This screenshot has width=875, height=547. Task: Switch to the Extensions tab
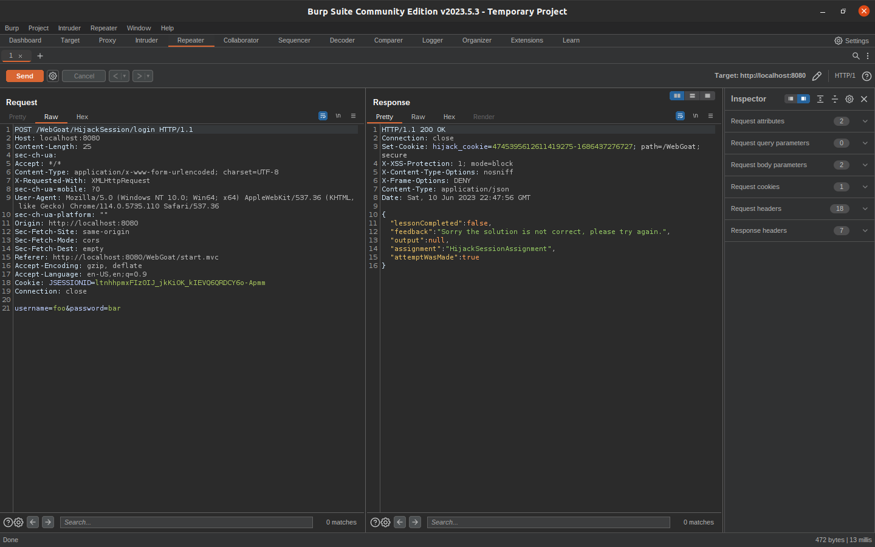tap(527, 41)
